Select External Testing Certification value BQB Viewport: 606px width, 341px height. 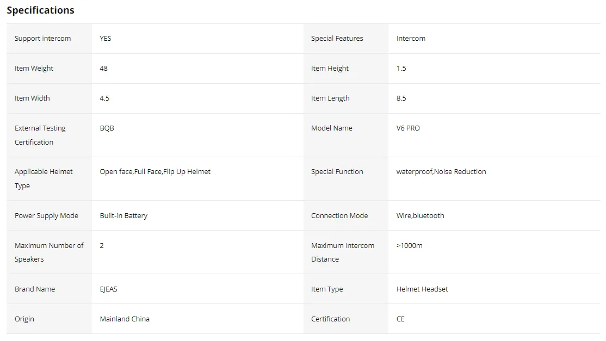107,128
